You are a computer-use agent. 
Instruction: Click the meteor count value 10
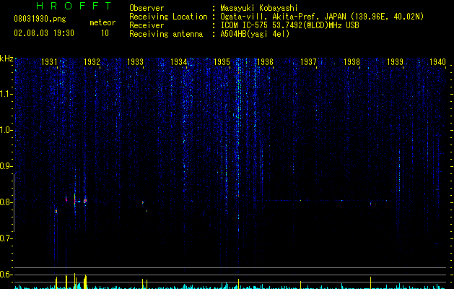(x=105, y=33)
